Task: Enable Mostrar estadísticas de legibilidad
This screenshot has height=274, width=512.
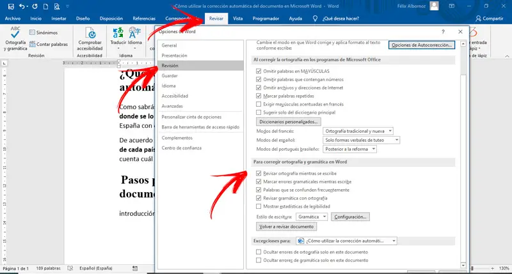Action: point(259,206)
